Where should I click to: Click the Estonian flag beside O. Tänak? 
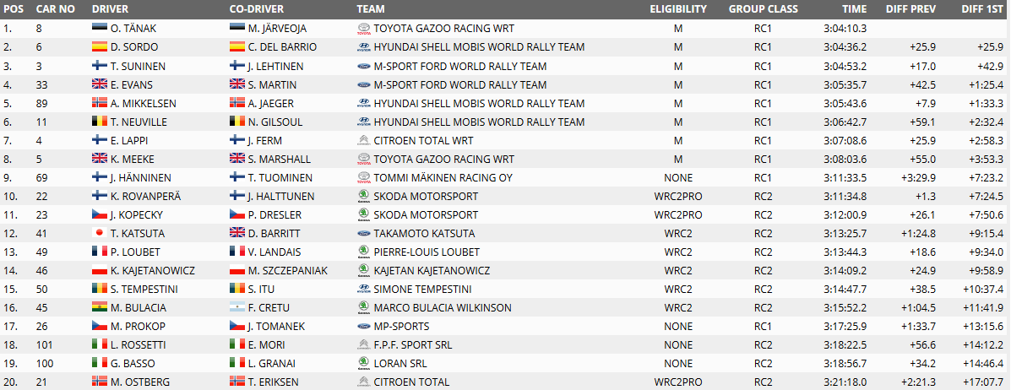tap(98, 29)
